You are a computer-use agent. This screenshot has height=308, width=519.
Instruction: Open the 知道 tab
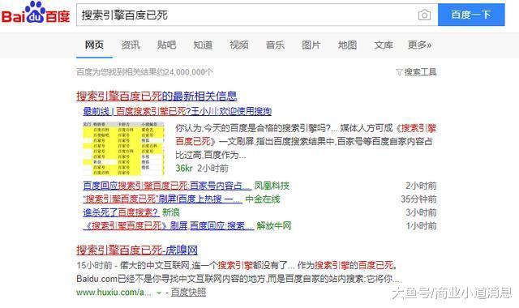[203, 45]
